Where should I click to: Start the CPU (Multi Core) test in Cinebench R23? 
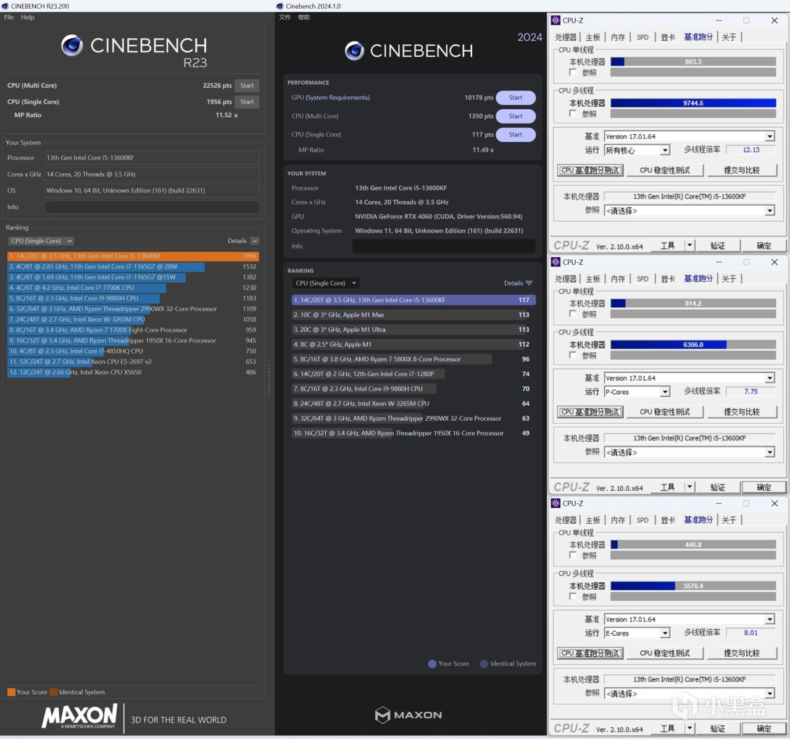(247, 86)
